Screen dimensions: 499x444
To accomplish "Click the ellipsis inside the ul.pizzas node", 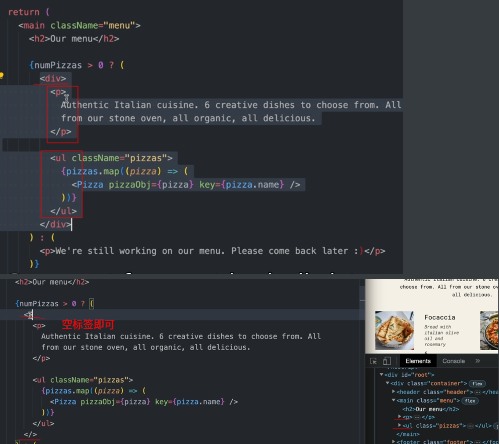I will [x=470, y=426].
